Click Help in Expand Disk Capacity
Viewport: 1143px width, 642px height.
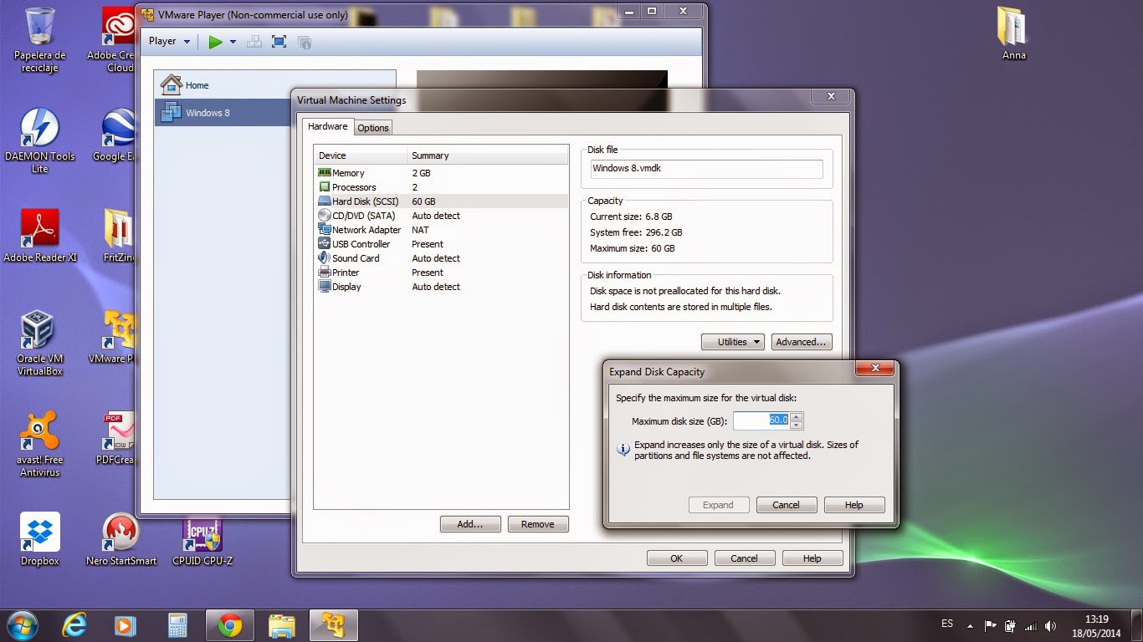point(854,505)
